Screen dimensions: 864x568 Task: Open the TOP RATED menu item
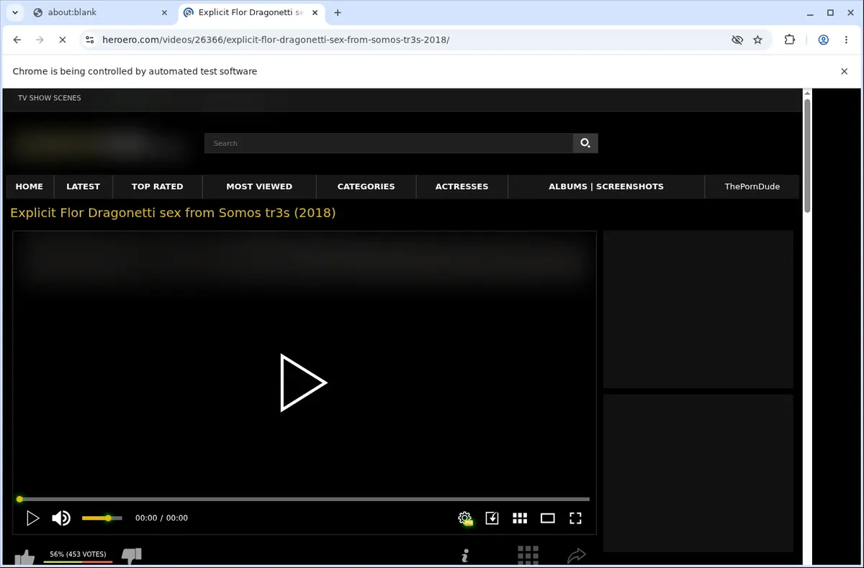(x=157, y=186)
